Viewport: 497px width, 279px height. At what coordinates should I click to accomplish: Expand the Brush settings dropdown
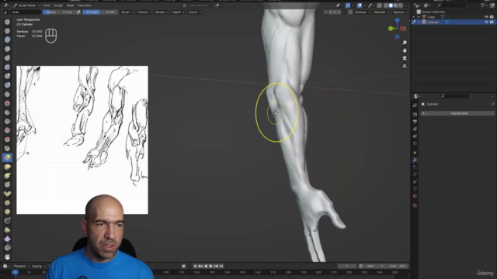pyautogui.click(x=127, y=12)
